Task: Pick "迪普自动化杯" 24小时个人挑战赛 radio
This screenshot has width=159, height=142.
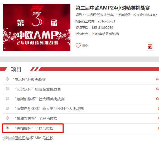Action: [x=7, y=108]
